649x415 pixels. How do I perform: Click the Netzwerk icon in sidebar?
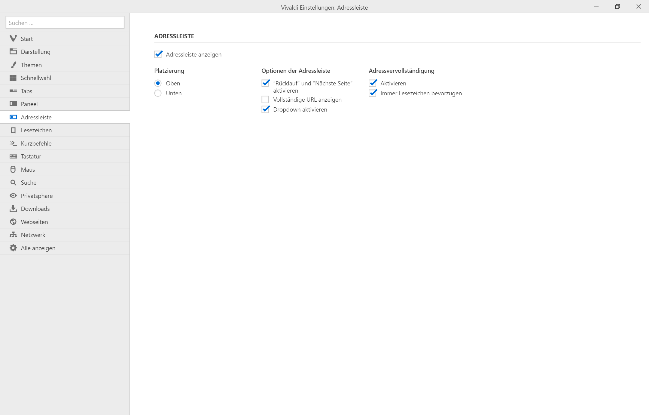[x=13, y=235]
